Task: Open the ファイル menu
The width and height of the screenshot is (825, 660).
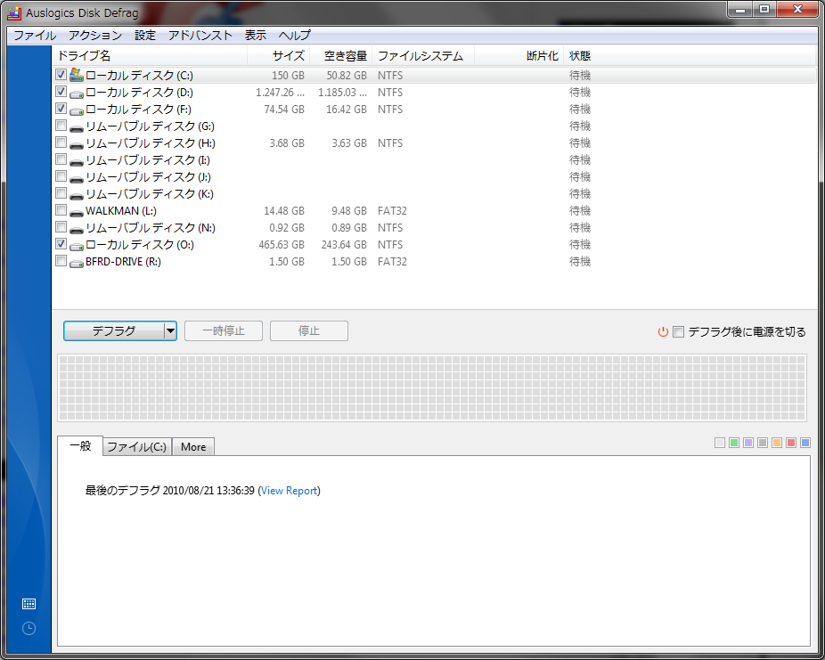Action: pos(35,36)
